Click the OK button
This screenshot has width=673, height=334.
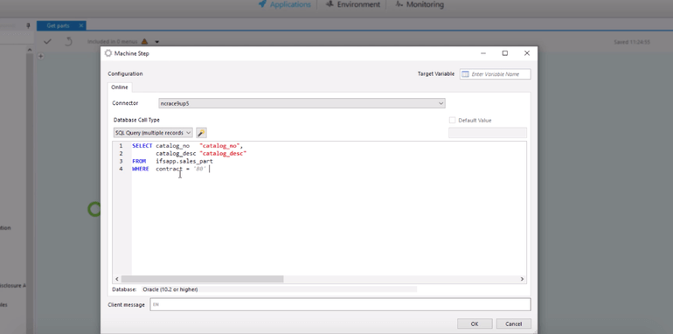pyautogui.click(x=475, y=324)
